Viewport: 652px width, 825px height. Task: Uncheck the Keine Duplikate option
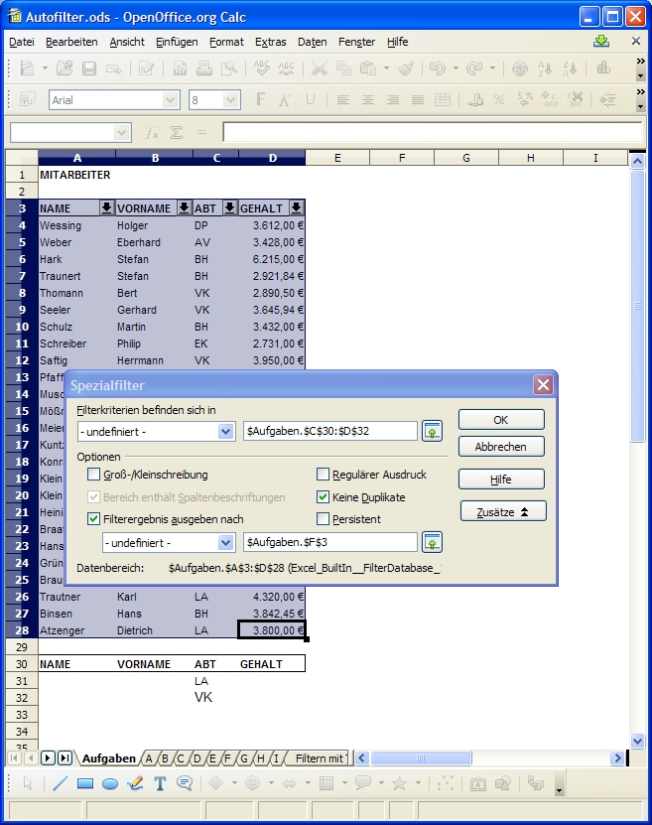click(x=323, y=497)
